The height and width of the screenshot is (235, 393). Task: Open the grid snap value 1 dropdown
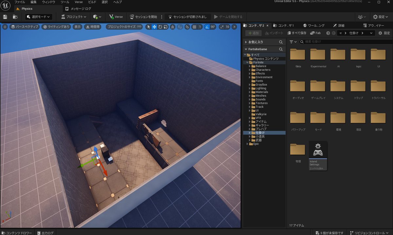point(200,27)
